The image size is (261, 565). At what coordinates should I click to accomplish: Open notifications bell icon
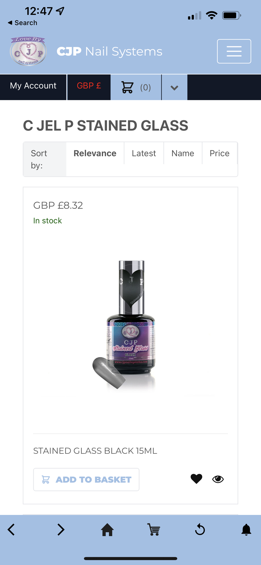pos(246,530)
